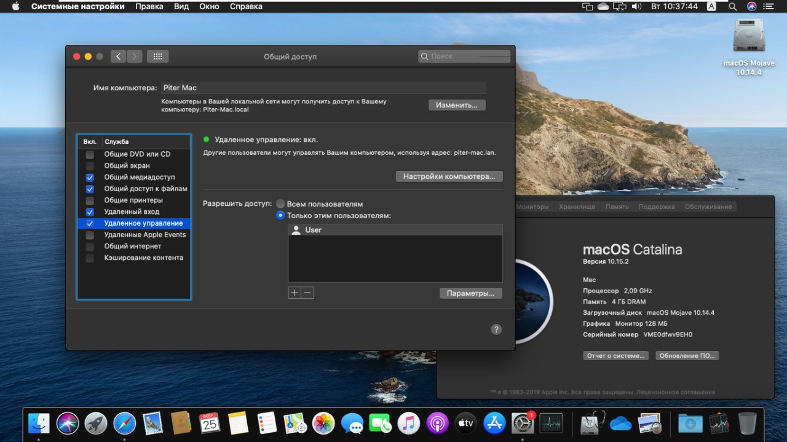Open the Messages bubble icon in dock

(x=352, y=423)
